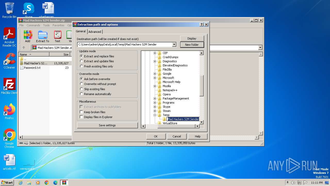Viewport: 330px width, 186px height.
Task: Expand the Microsoft folder node
Action: coord(155,78)
